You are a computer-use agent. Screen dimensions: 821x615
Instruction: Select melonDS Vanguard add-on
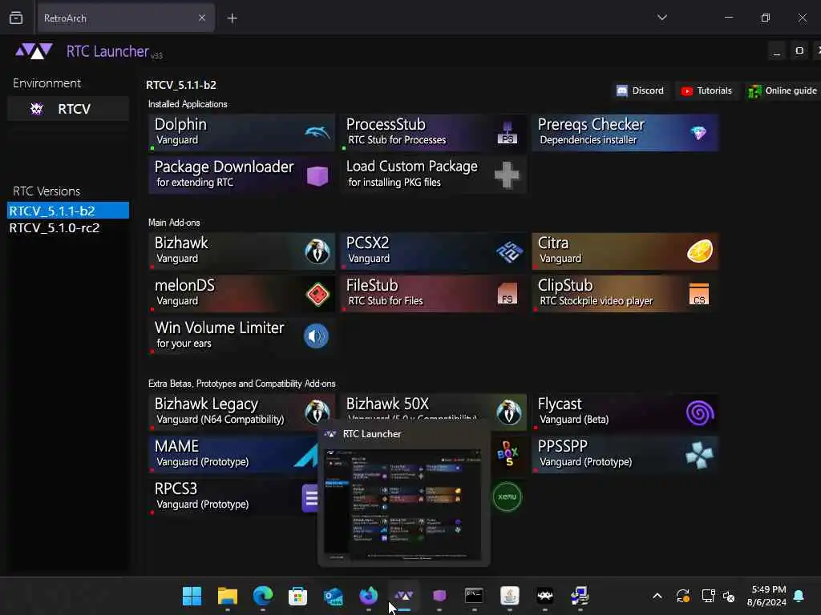[242, 294]
